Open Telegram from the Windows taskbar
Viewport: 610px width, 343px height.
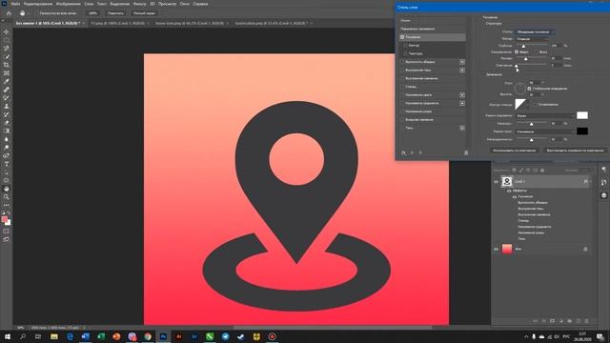pos(225,336)
